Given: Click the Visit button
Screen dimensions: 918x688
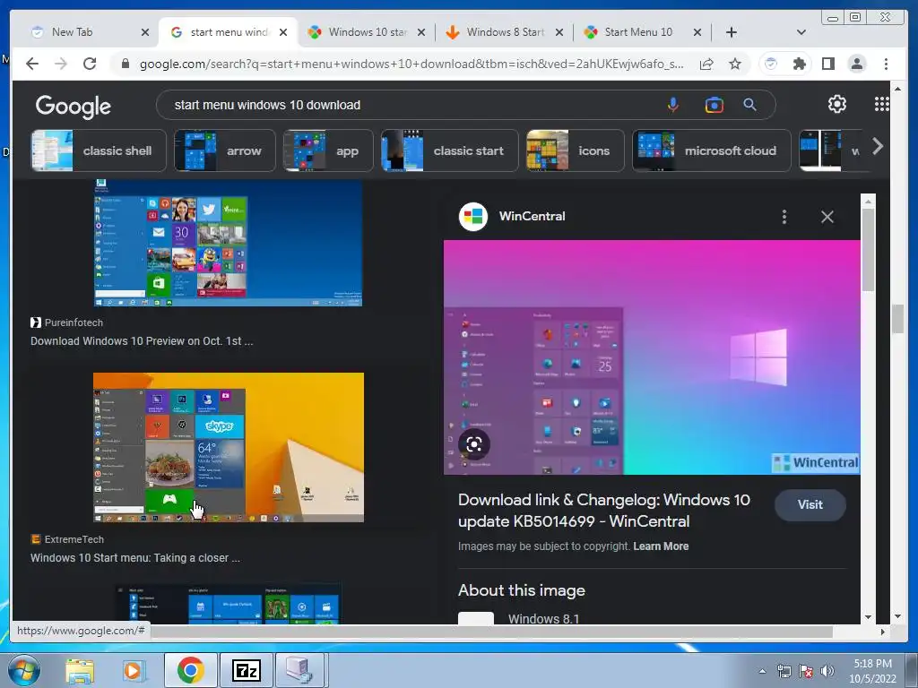Looking at the screenshot, I should [810, 504].
